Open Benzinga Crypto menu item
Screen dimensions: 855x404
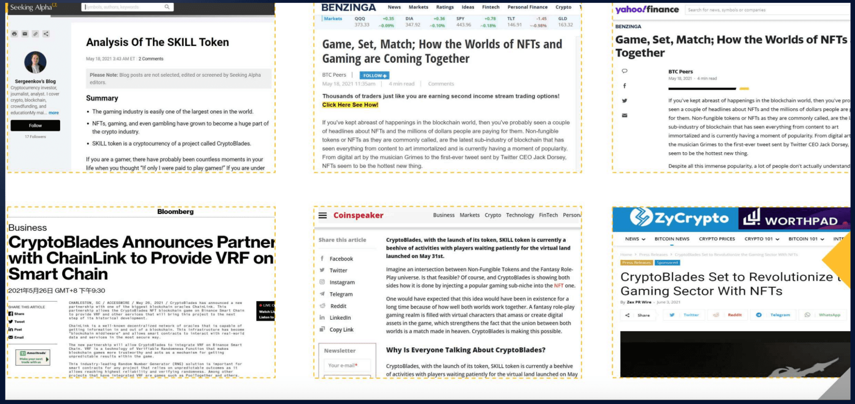[564, 7]
